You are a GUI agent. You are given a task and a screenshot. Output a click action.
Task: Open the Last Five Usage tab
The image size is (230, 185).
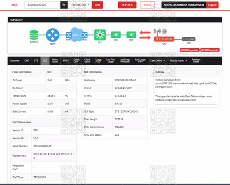pyautogui.click(x=110, y=61)
